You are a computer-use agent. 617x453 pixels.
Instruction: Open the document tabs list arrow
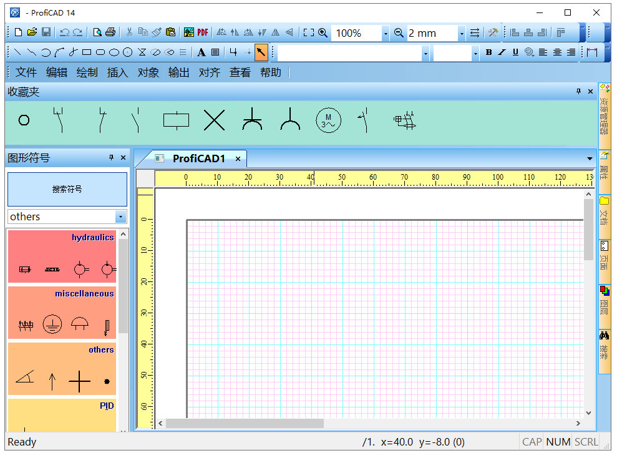click(590, 158)
